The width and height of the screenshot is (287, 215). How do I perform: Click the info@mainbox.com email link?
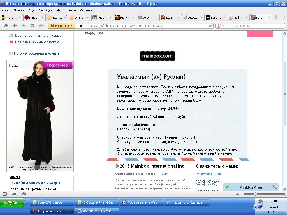[209, 174]
